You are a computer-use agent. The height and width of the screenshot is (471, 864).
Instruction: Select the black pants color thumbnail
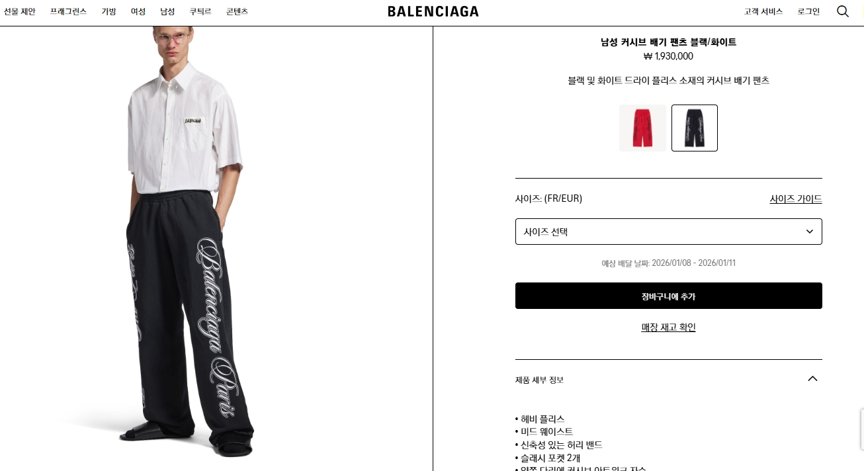[x=695, y=128]
